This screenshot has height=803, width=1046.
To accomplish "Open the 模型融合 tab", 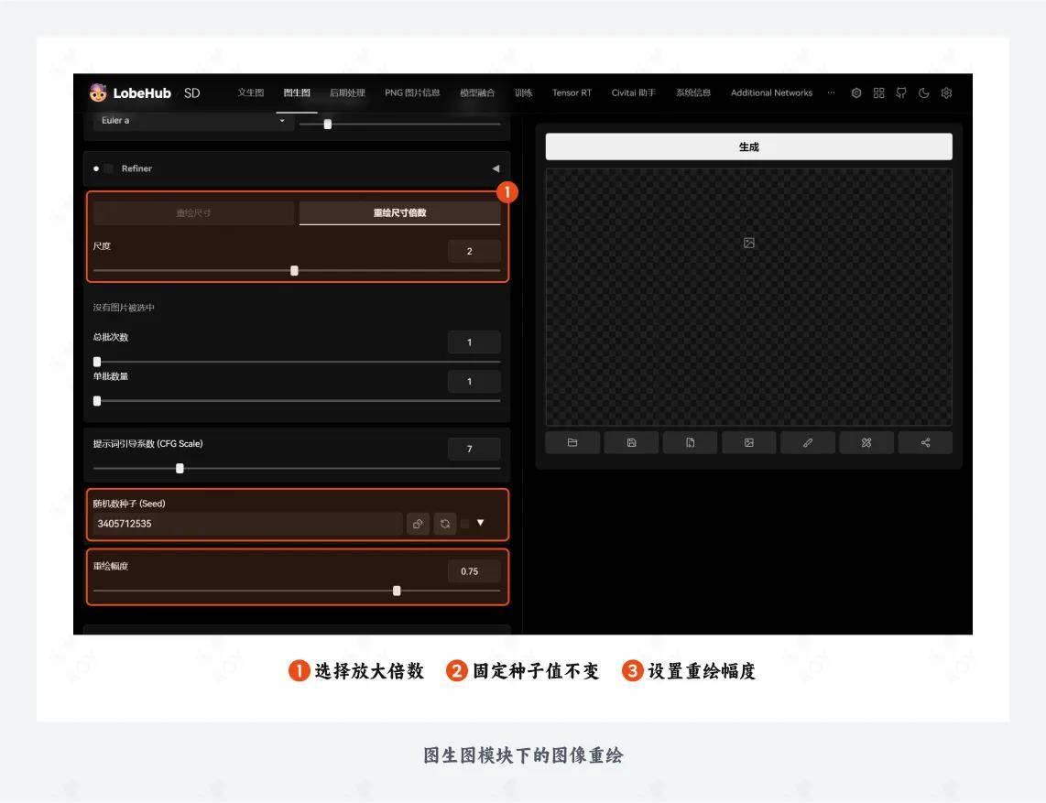I will (477, 92).
